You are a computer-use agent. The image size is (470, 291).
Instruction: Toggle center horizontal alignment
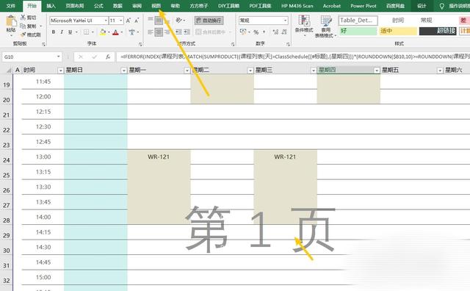click(159, 32)
